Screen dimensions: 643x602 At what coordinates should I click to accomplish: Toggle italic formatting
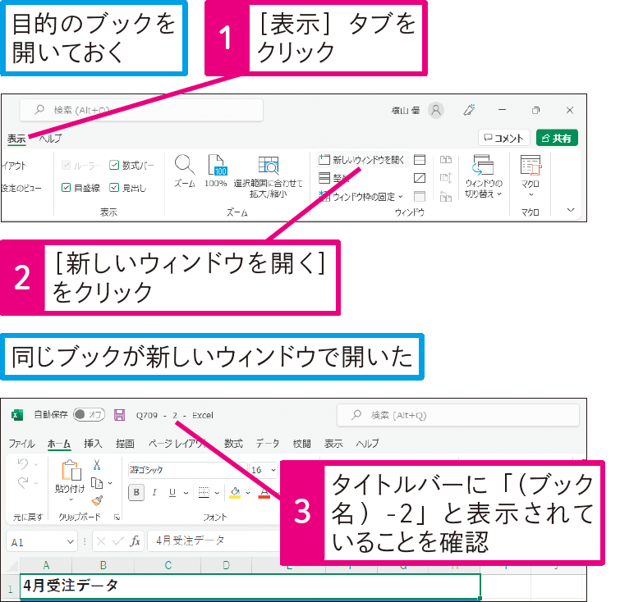click(154, 492)
